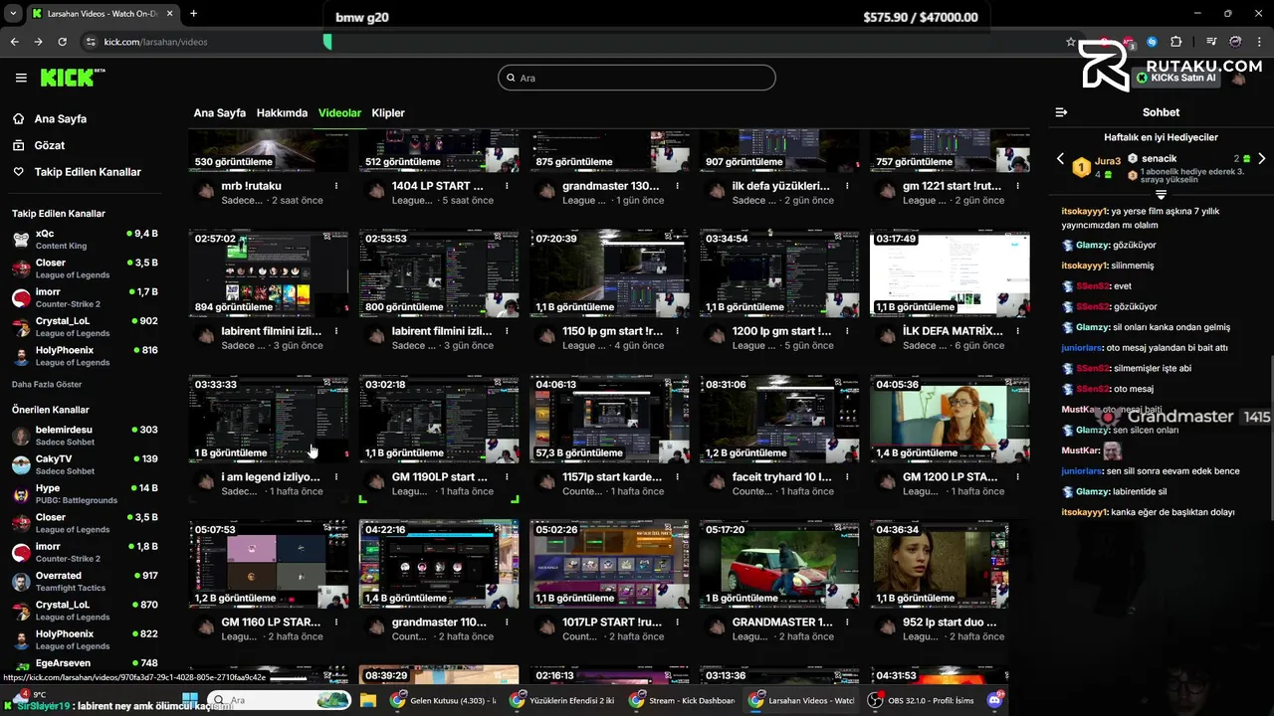The width and height of the screenshot is (1274, 716).
Task: Switch to Gelen Kutusu taskbar window
Action: (443, 700)
